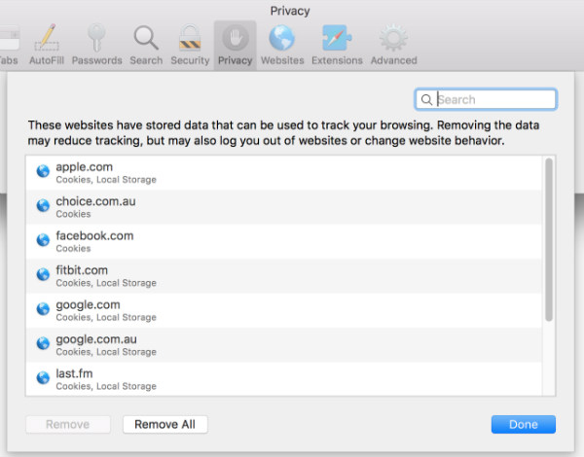The height and width of the screenshot is (457, 584).
Task: Select the Privacy hand icon
Action: coord(235,45)
